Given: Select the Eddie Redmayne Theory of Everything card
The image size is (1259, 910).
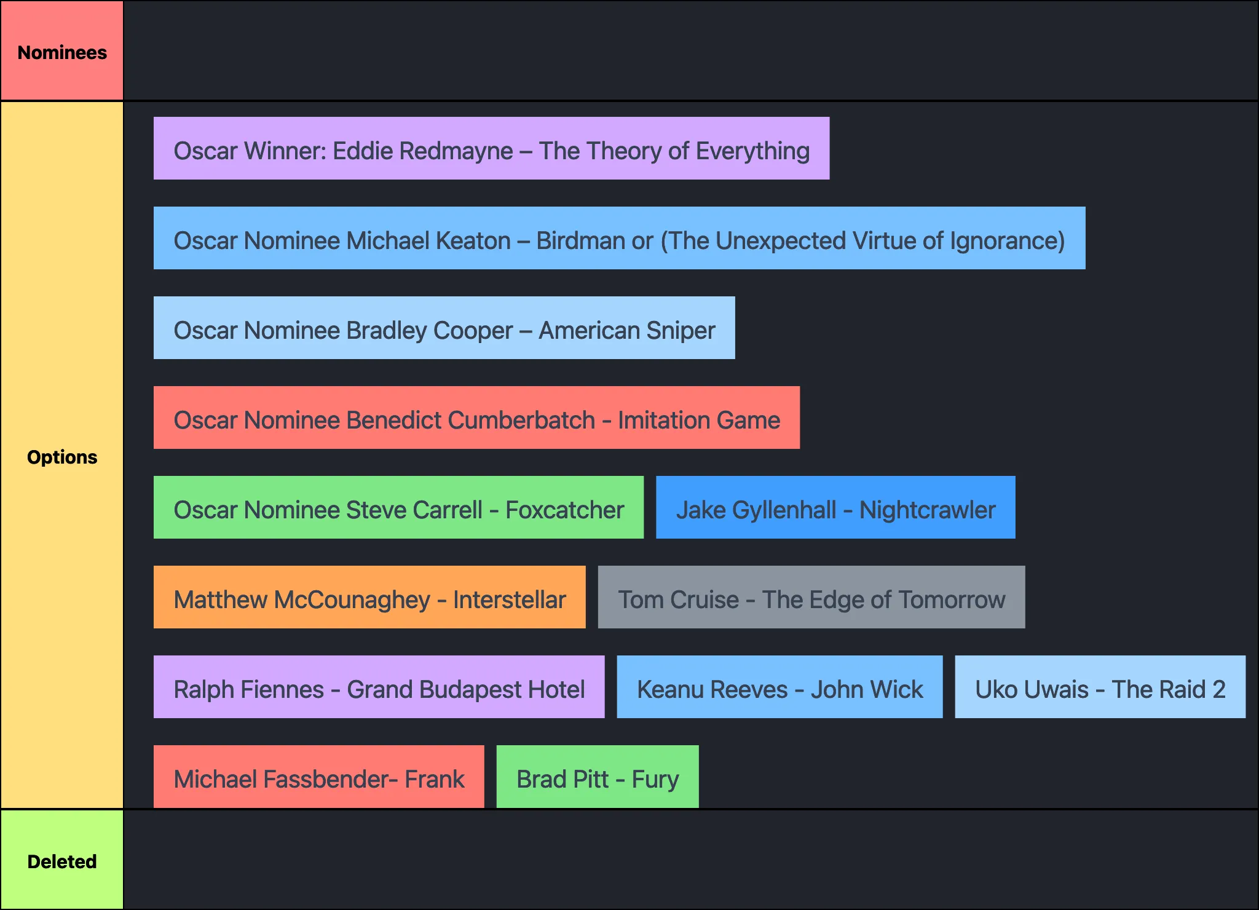Looking at the screenshot, I should [x=491, y=149].
